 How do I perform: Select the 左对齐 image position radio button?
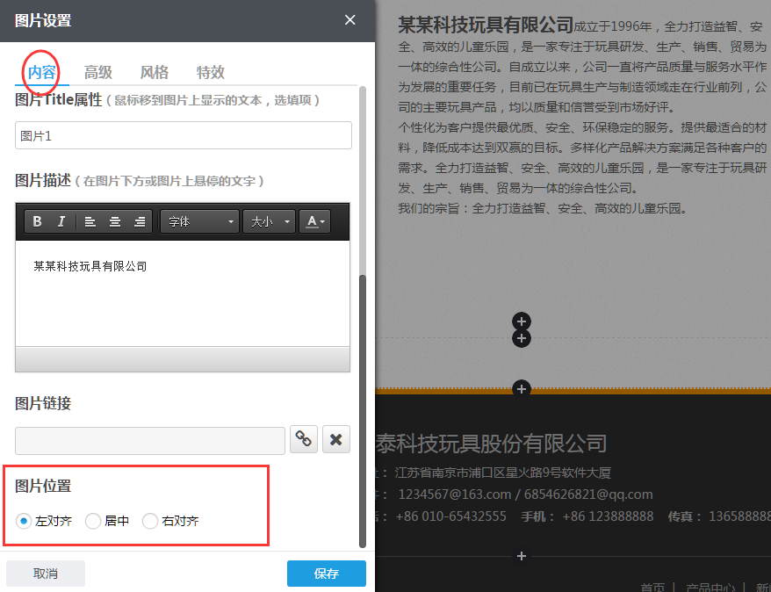[23, 520]
